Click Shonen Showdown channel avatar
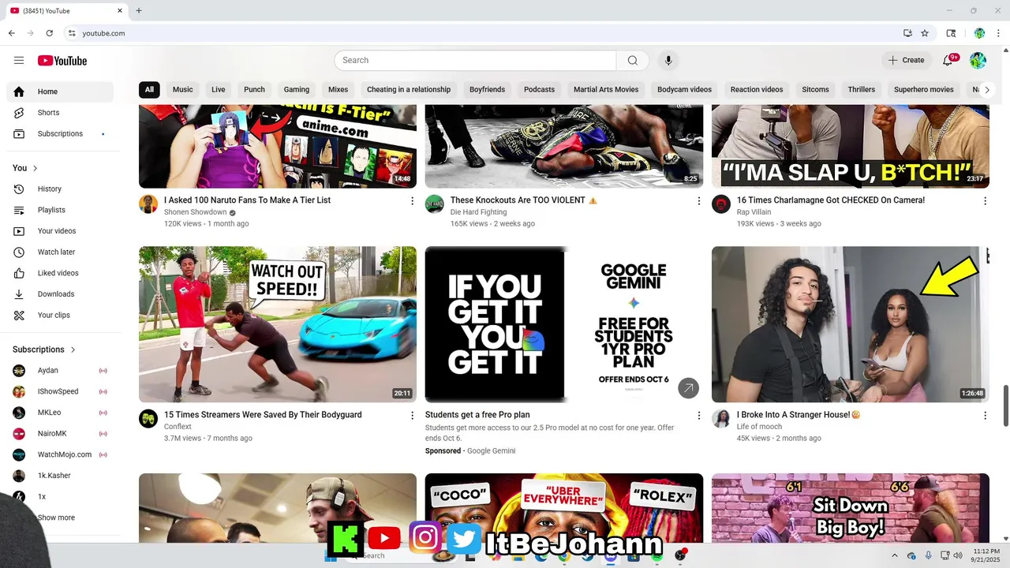This screenshot has height=568, width=1010. click(148, 204)
